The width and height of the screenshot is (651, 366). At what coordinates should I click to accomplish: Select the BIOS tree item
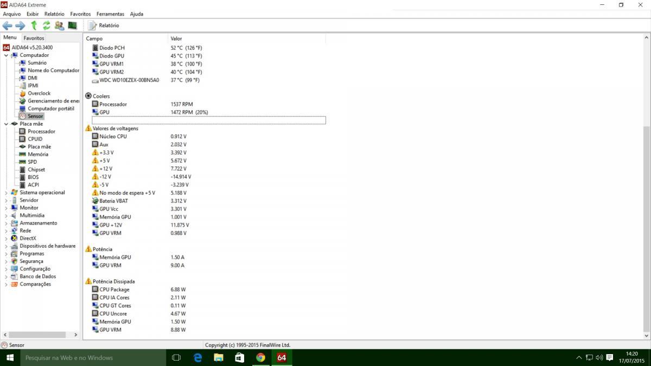point(33,177)
